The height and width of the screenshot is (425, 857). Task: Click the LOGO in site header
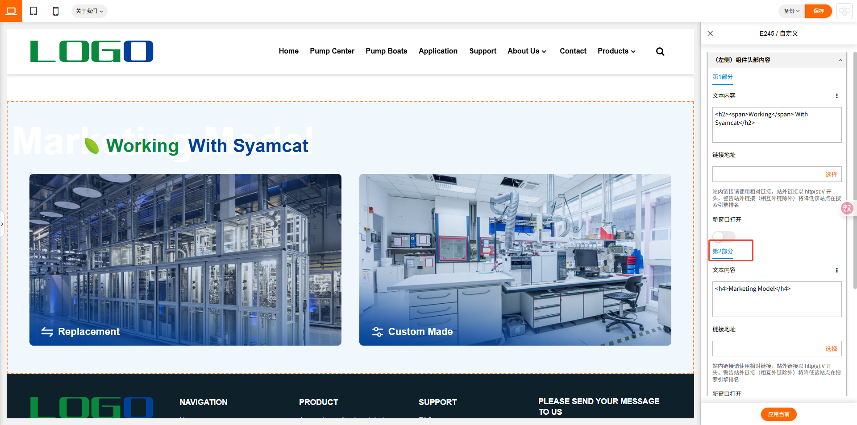(x=92, y=51)
